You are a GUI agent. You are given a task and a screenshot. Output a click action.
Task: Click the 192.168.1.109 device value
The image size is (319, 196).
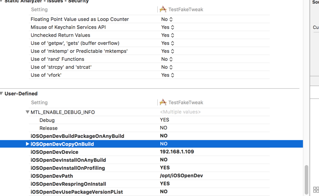coord(177,152)
